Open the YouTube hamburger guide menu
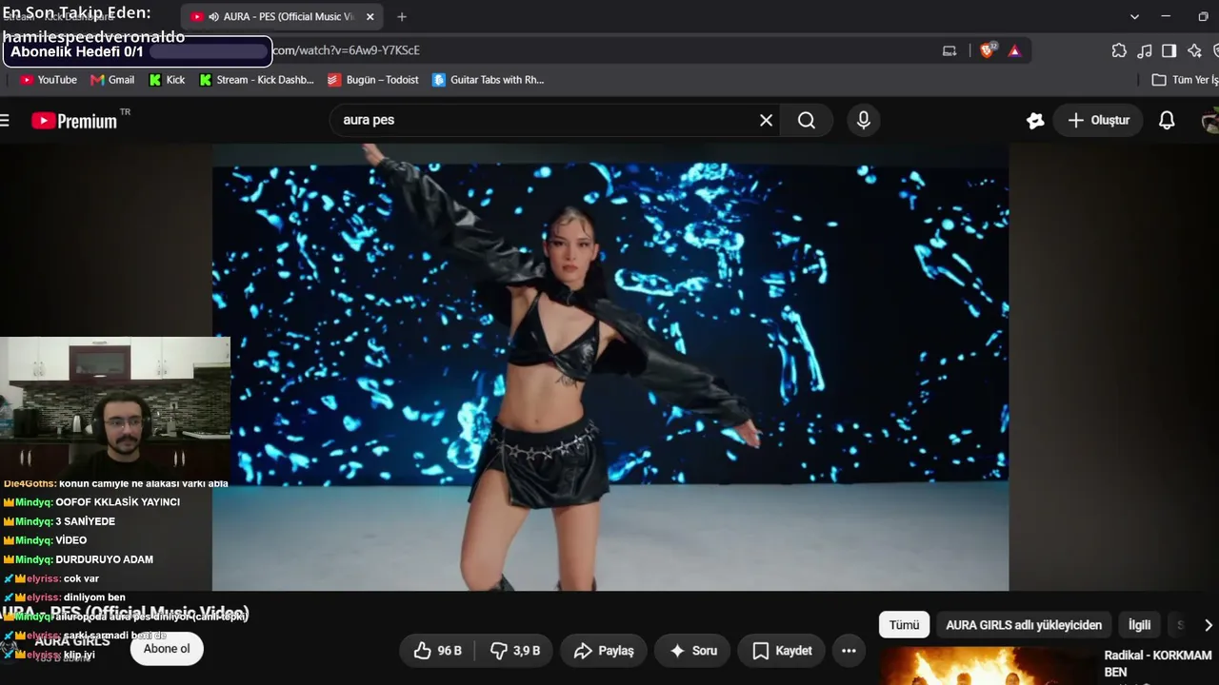 (5, 120)
